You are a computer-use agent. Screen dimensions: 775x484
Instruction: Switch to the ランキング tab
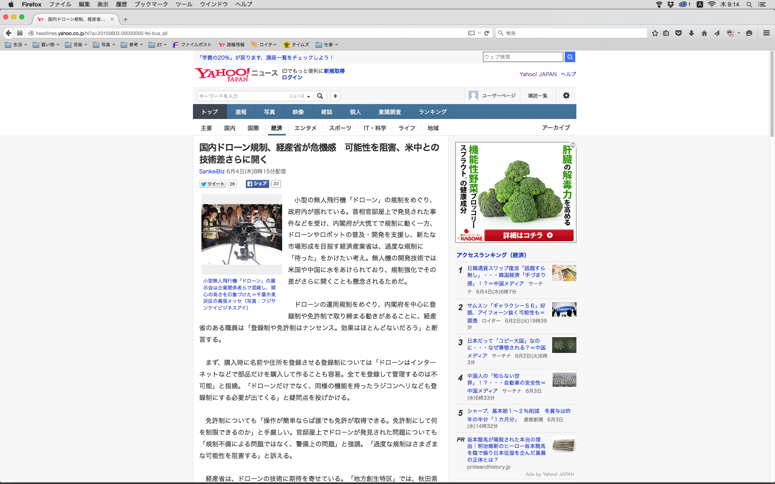432,112
